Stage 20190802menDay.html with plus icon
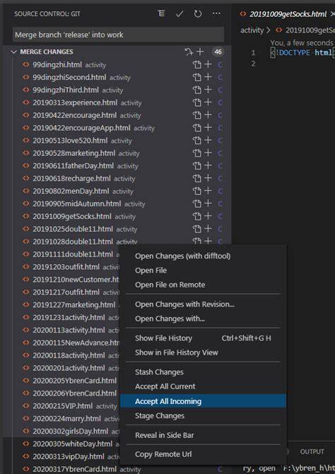This screenshot has height=474, width=335. [x=208, y=191]
